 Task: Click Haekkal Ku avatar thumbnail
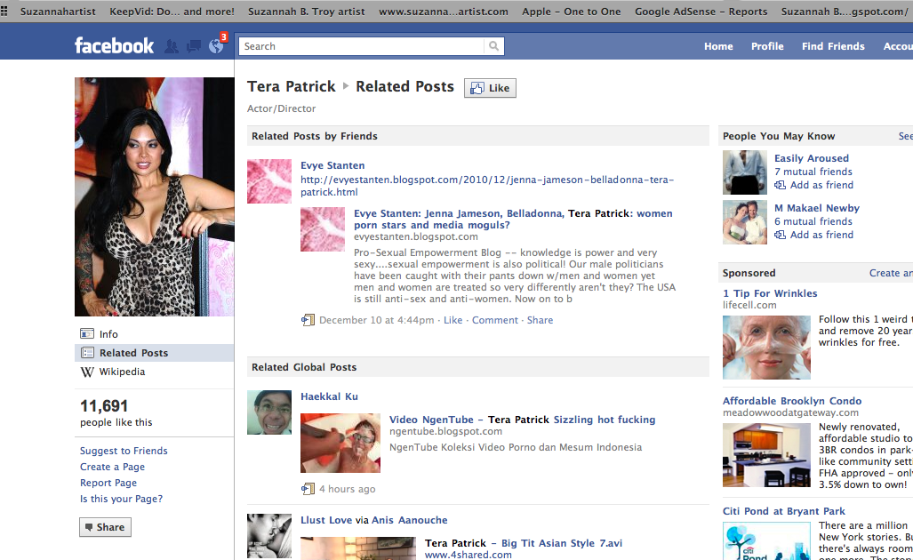(269, 412)
